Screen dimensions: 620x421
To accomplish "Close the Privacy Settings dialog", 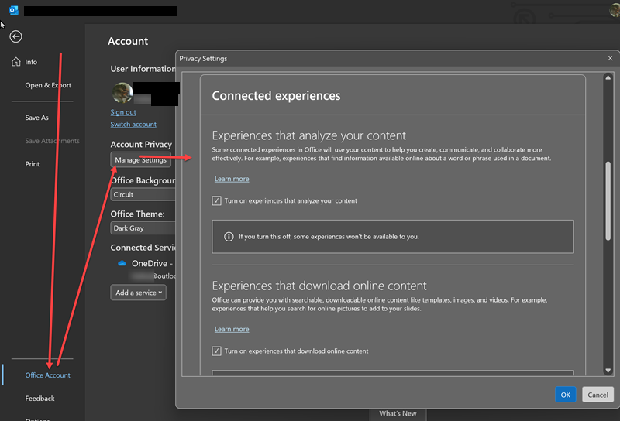I will pyautogui.click(x=610, y=58).
